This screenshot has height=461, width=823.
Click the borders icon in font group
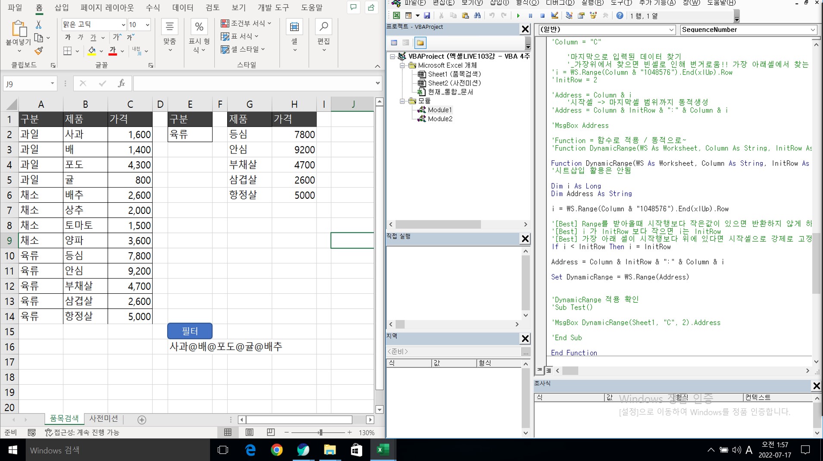click(x=68, y=51)
